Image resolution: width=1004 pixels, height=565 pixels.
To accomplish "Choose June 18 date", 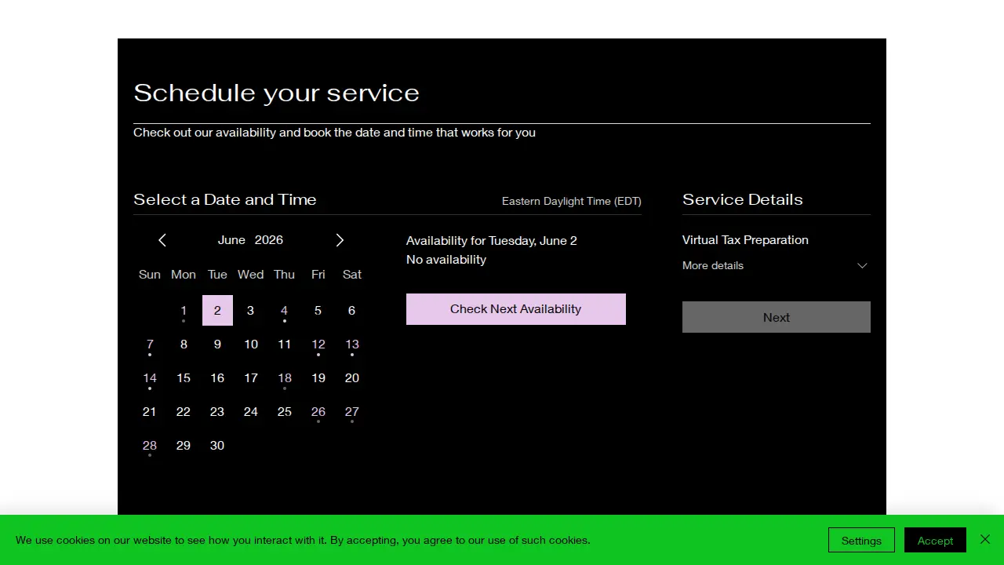I will 285,378.
